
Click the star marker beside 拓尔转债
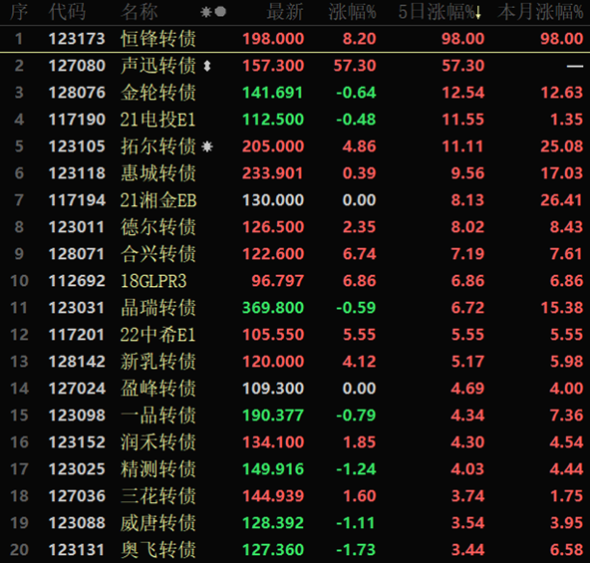pos(207,146)
